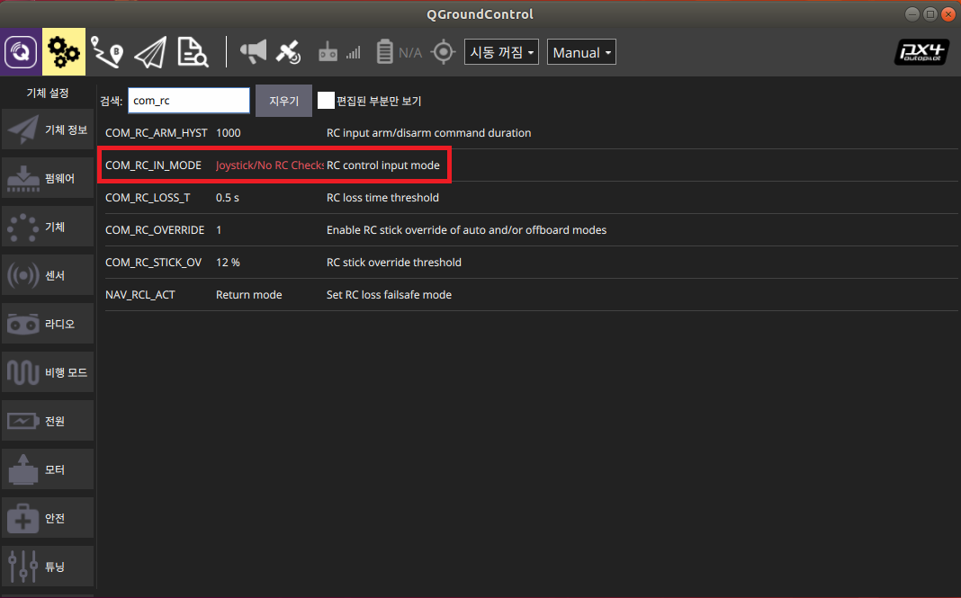Edit the Return mode failsafe value
This screenshot has width=961, height=598.
(249, 295)
